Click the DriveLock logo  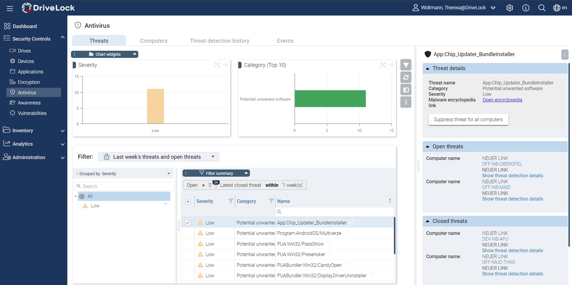tap(48, 8)
